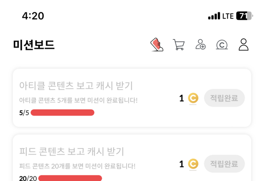Tap the coin icon in feed mission
This screenshot has height=181, width=264.
tap(193, 164)
